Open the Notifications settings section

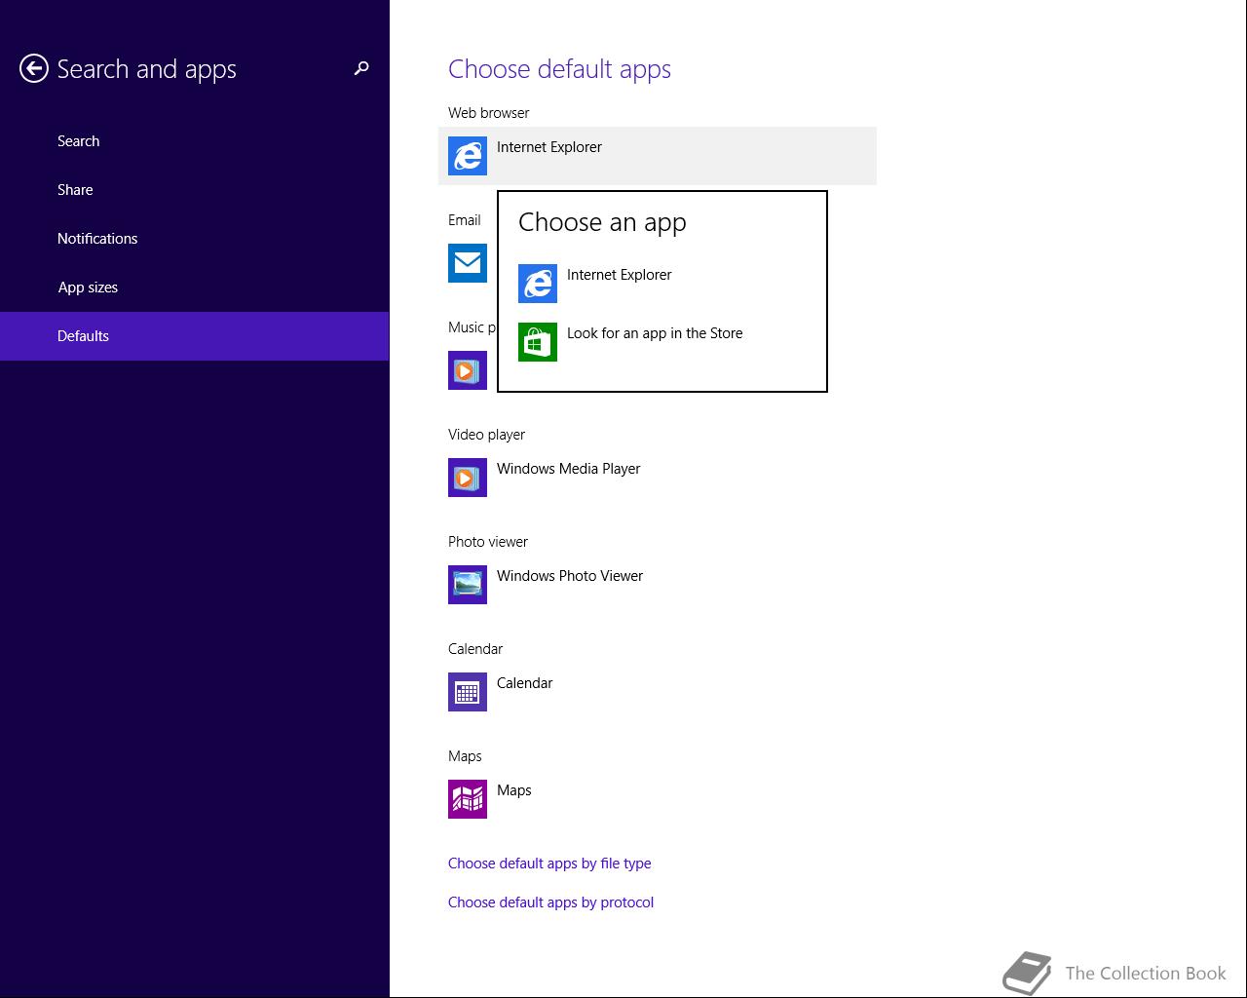tap(97, 239)
